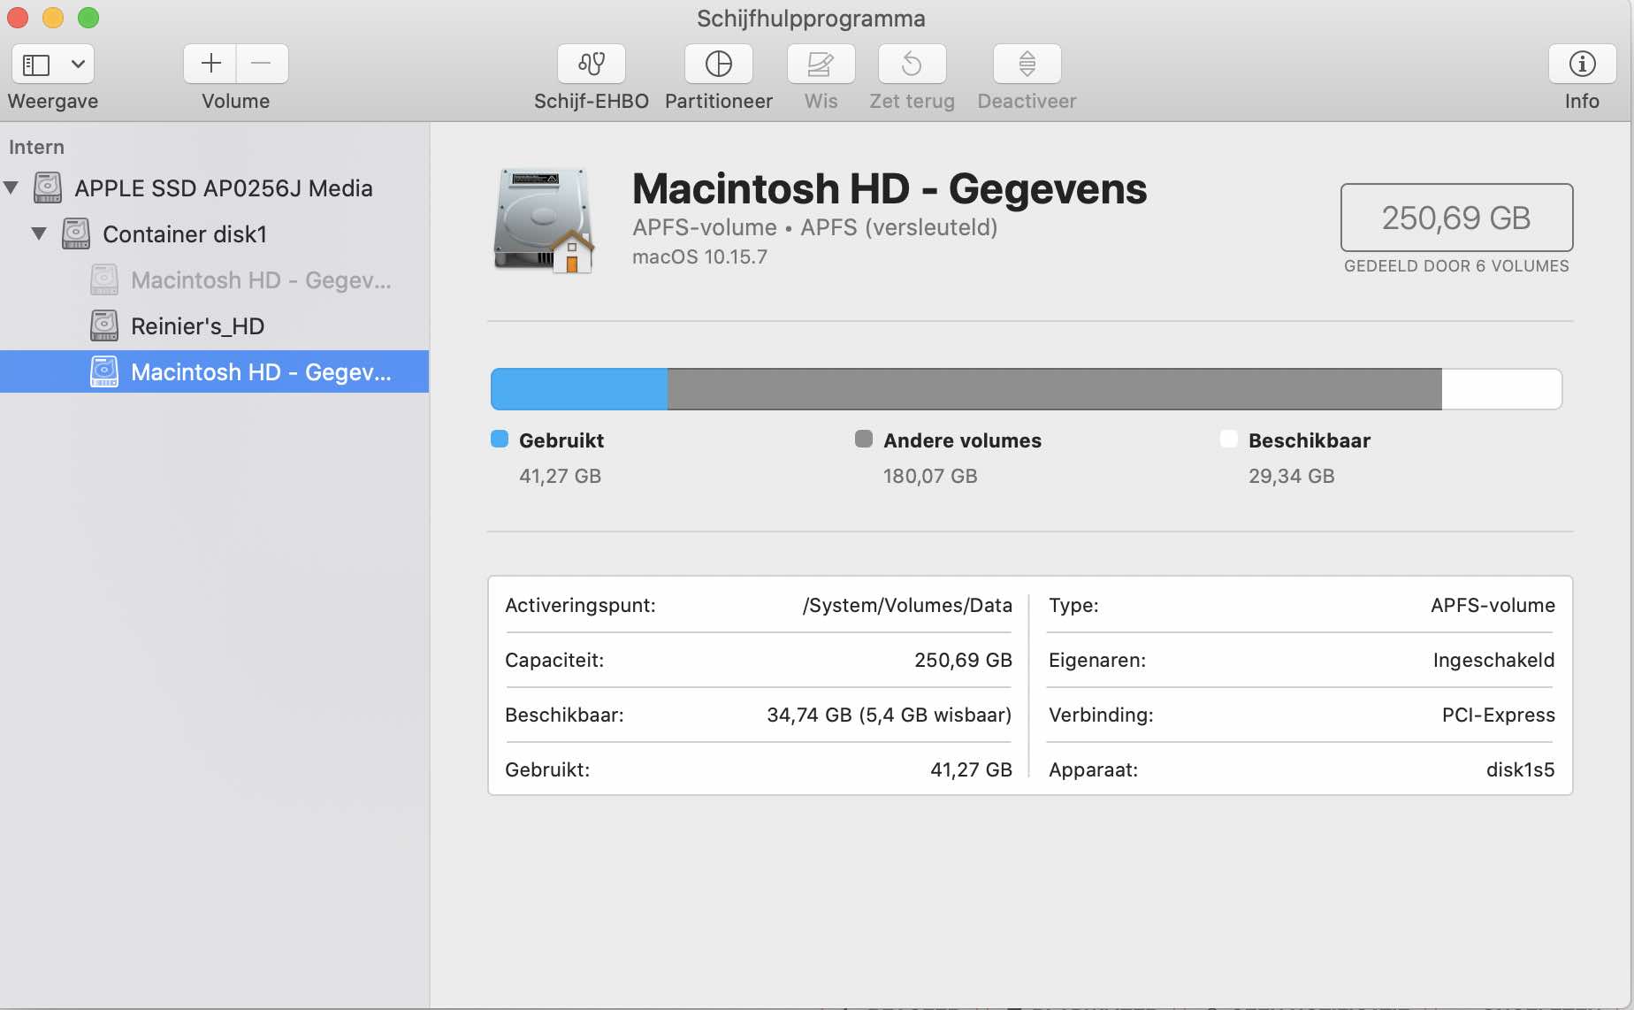1634x1010 pixels.
Task: Click the Macintosh HD - Gegevens title
Action: [x=890, y=188]
